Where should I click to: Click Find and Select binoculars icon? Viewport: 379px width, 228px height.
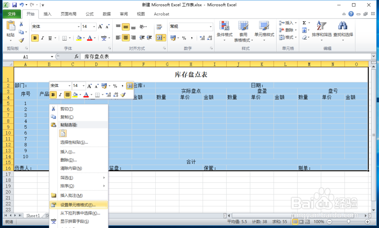click(343, 26)
